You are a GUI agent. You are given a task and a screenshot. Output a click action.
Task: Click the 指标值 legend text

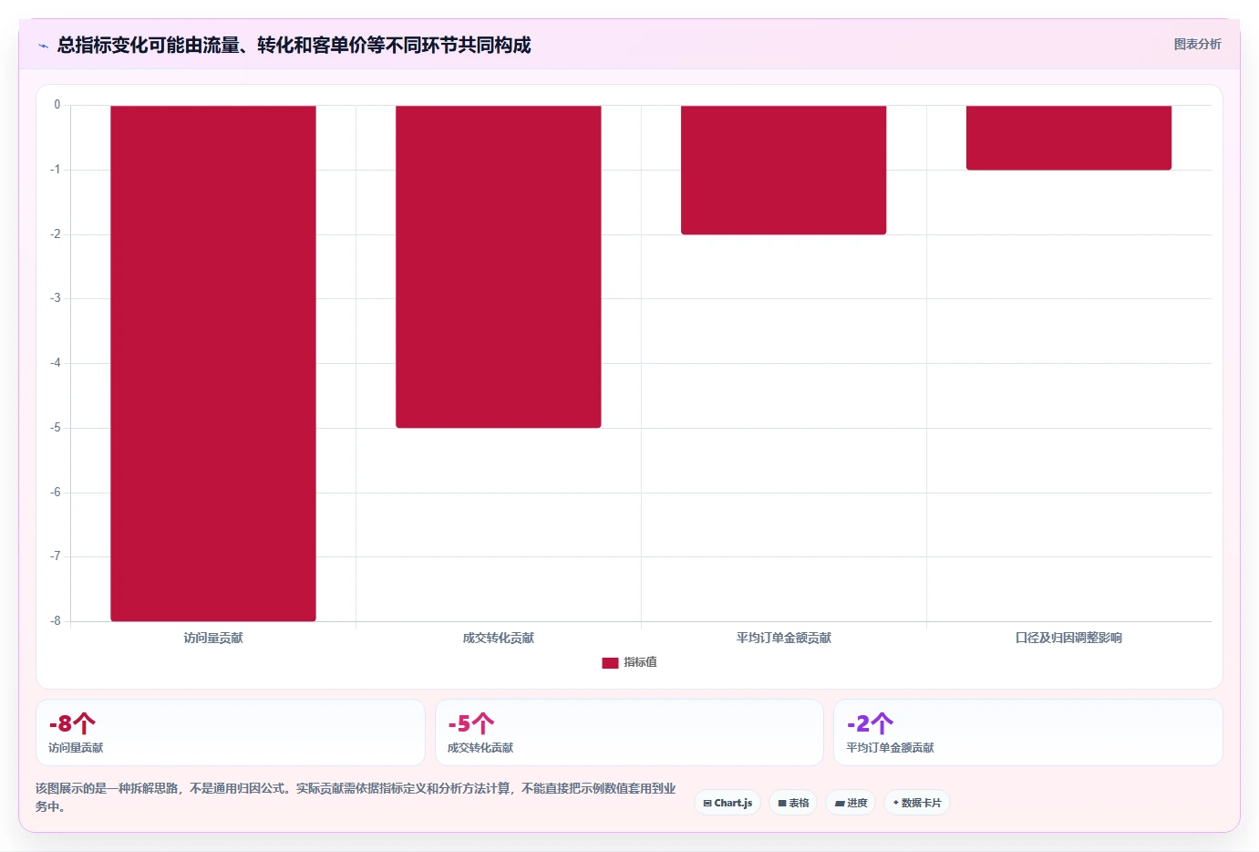pos(640,662)
